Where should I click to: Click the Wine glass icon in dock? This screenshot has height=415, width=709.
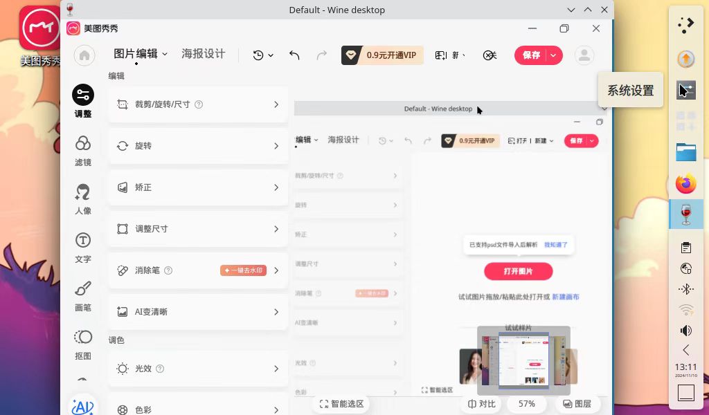686,214
